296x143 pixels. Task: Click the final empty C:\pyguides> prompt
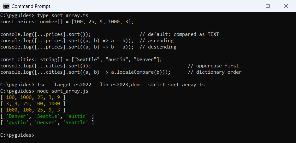(17, 135)
